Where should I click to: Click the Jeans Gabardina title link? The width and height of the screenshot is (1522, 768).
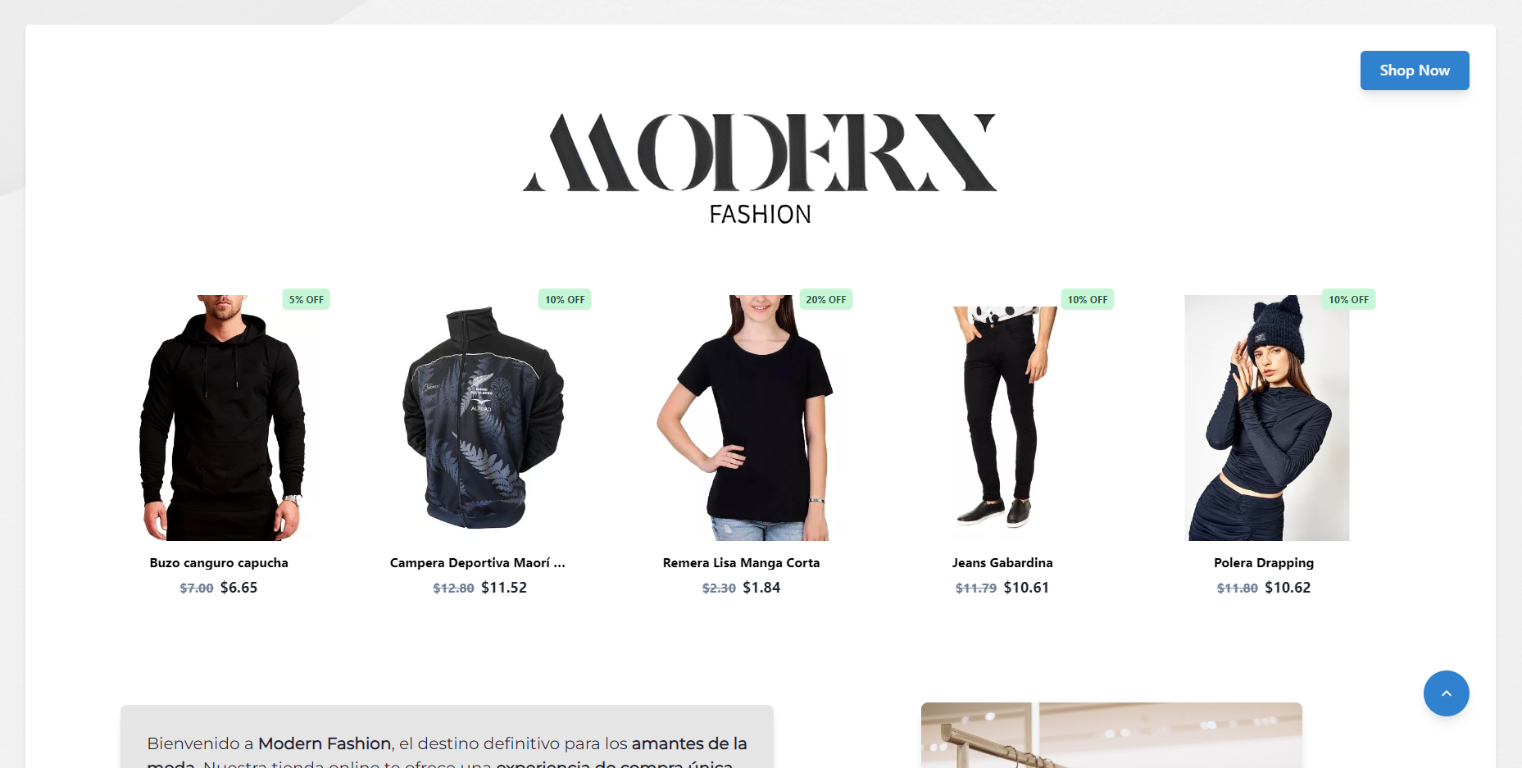point(1002,563)
